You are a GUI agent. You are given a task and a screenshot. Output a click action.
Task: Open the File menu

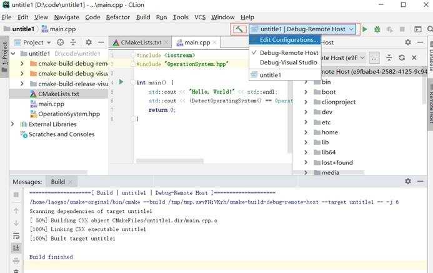coord(7,17)
